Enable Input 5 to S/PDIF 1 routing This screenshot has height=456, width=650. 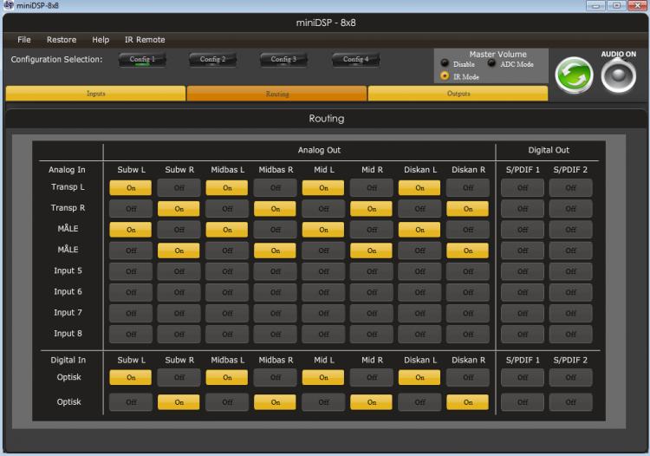tap(523, 271)
